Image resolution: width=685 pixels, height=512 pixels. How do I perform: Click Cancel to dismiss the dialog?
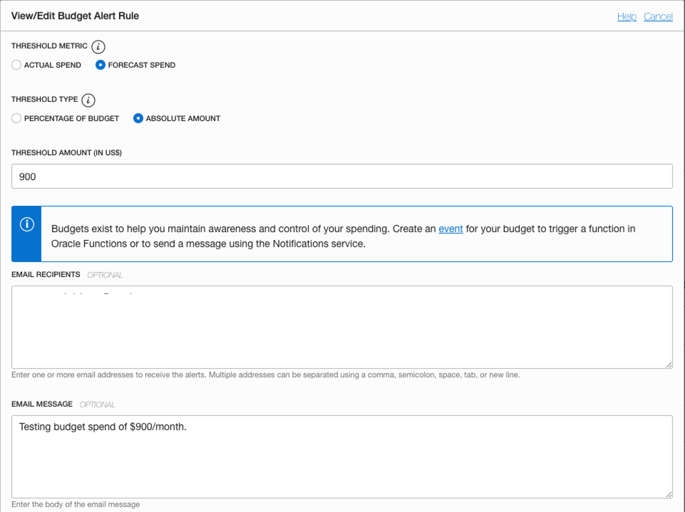coord(658,16)
